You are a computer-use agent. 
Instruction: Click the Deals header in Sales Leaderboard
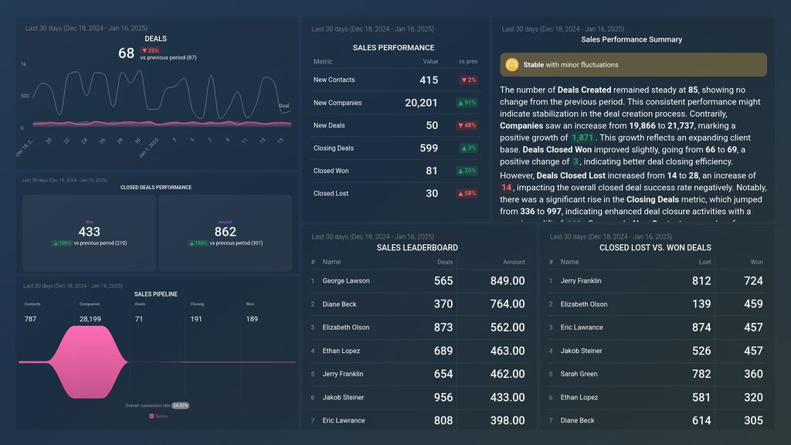(445, 262)
